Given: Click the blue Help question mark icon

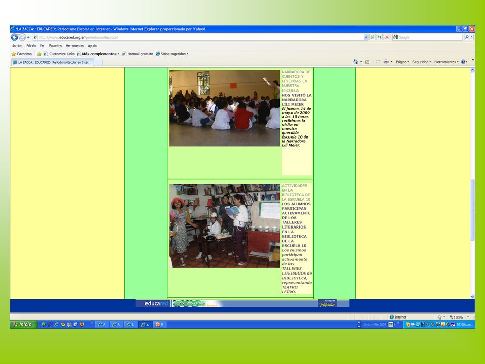Looking at the screenshot, I should tap(463, 62).
